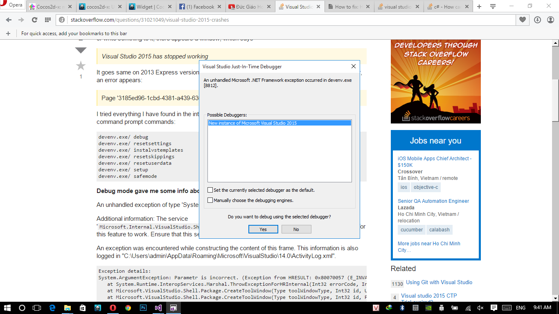This screenshot has width=559, height=314.
Task: Open the Stack Overflow Careers ad banner
Action: pyautogui.click(x=436, y=81)
